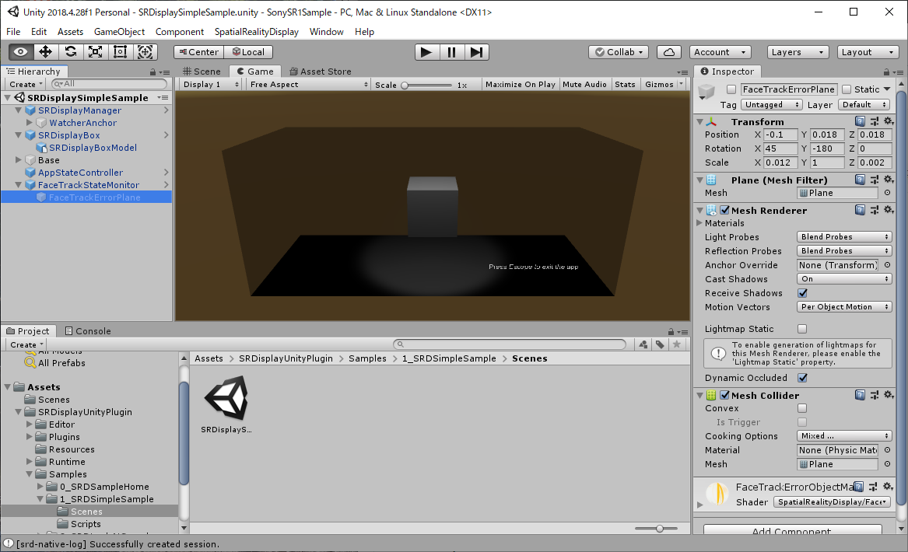Adjust Project icon size slider

pos(656,528)
